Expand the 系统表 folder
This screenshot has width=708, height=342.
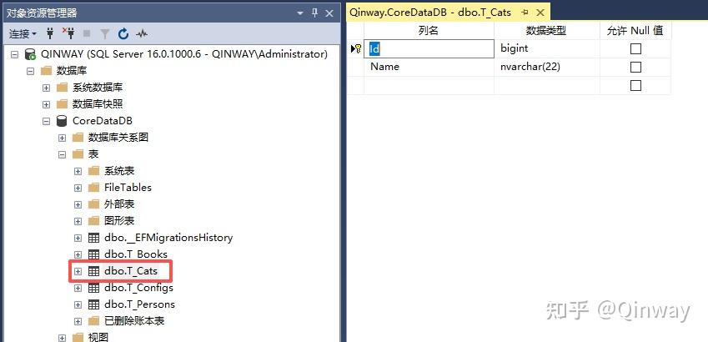coord(78,171)
